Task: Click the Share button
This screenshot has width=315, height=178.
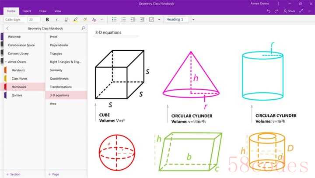Action: (289, 11)
